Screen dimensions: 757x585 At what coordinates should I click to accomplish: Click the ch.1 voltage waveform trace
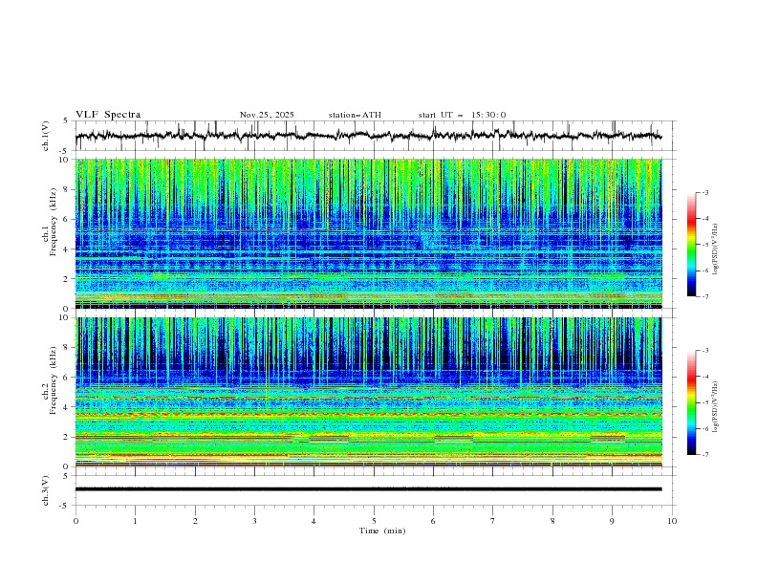368,136
